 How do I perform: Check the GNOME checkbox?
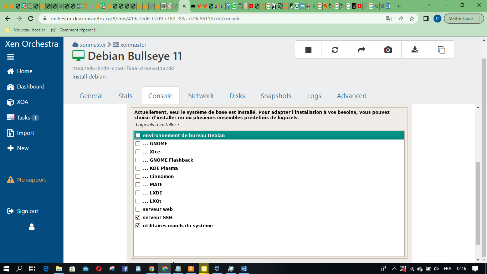click(138, 144)
